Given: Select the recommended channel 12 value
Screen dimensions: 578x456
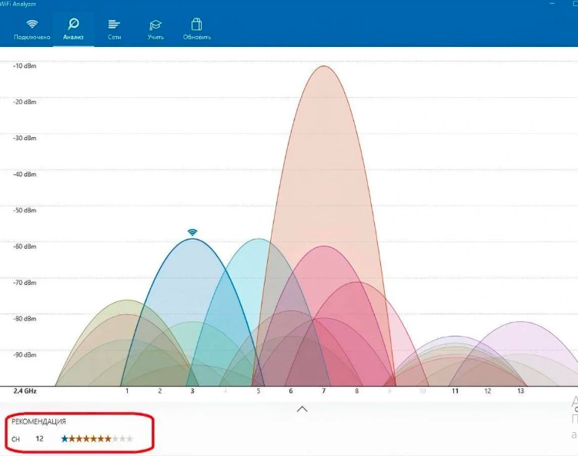Looking at the screenshot, I should pos(39,439).
